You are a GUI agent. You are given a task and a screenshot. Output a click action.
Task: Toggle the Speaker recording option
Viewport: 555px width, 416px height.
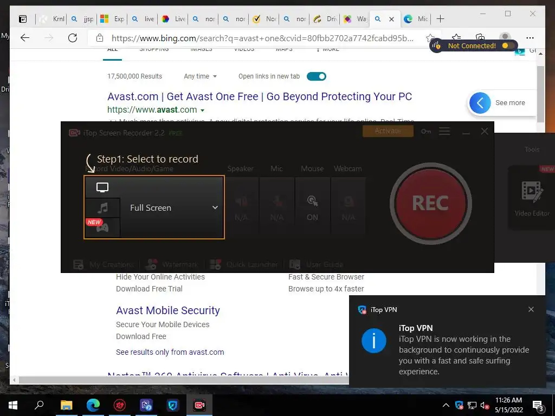point(242,206)
